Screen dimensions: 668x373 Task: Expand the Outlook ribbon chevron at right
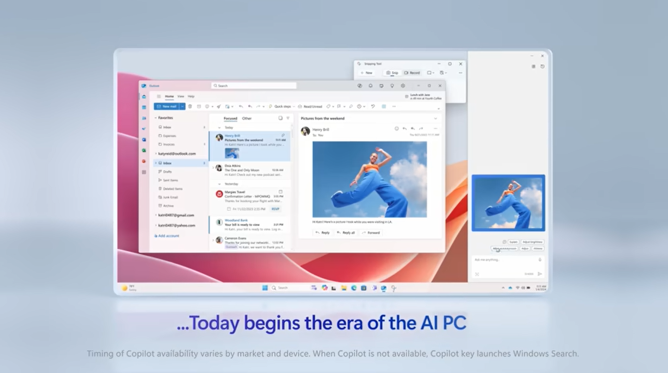tap(438, 108)
